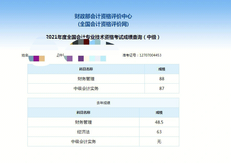Click the 姓名 label
The width and height of the screenshot is (231, 165).
pos(25,55)
